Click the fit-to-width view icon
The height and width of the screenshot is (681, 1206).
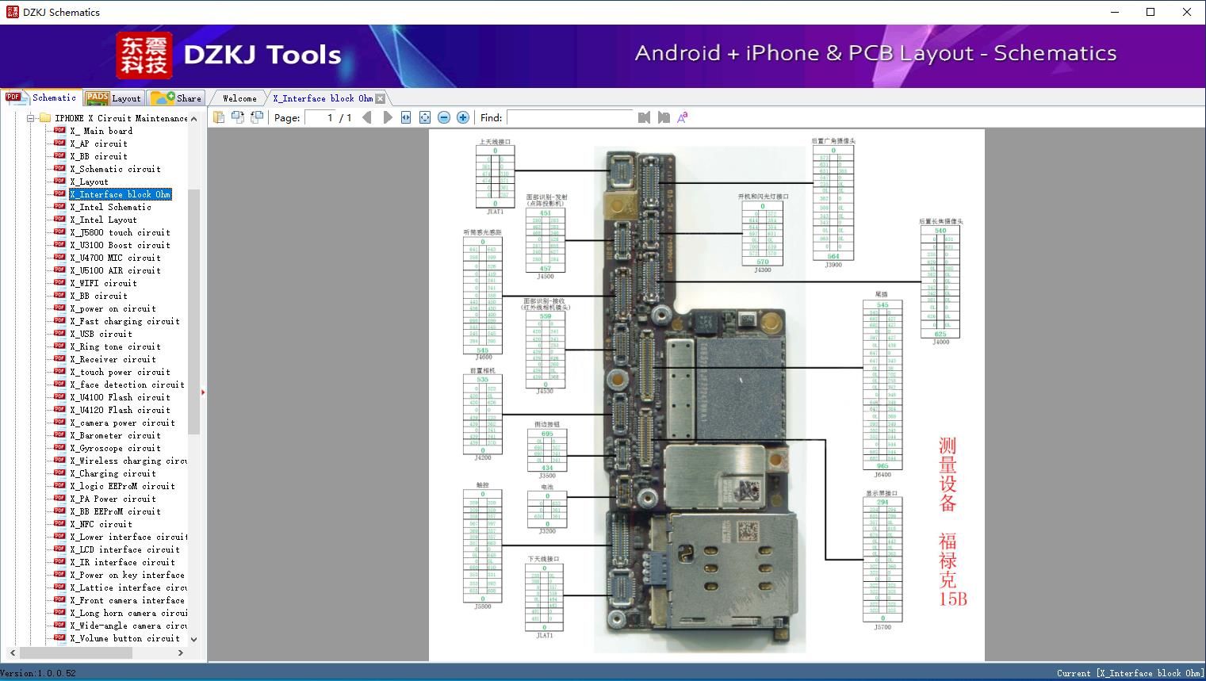[x=405, y=117]
